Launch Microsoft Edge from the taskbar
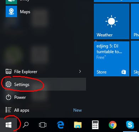 (x=60, y=125)
